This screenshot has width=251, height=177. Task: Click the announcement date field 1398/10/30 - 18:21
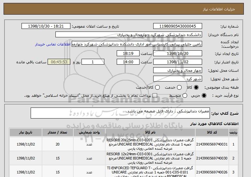point(46,26)
